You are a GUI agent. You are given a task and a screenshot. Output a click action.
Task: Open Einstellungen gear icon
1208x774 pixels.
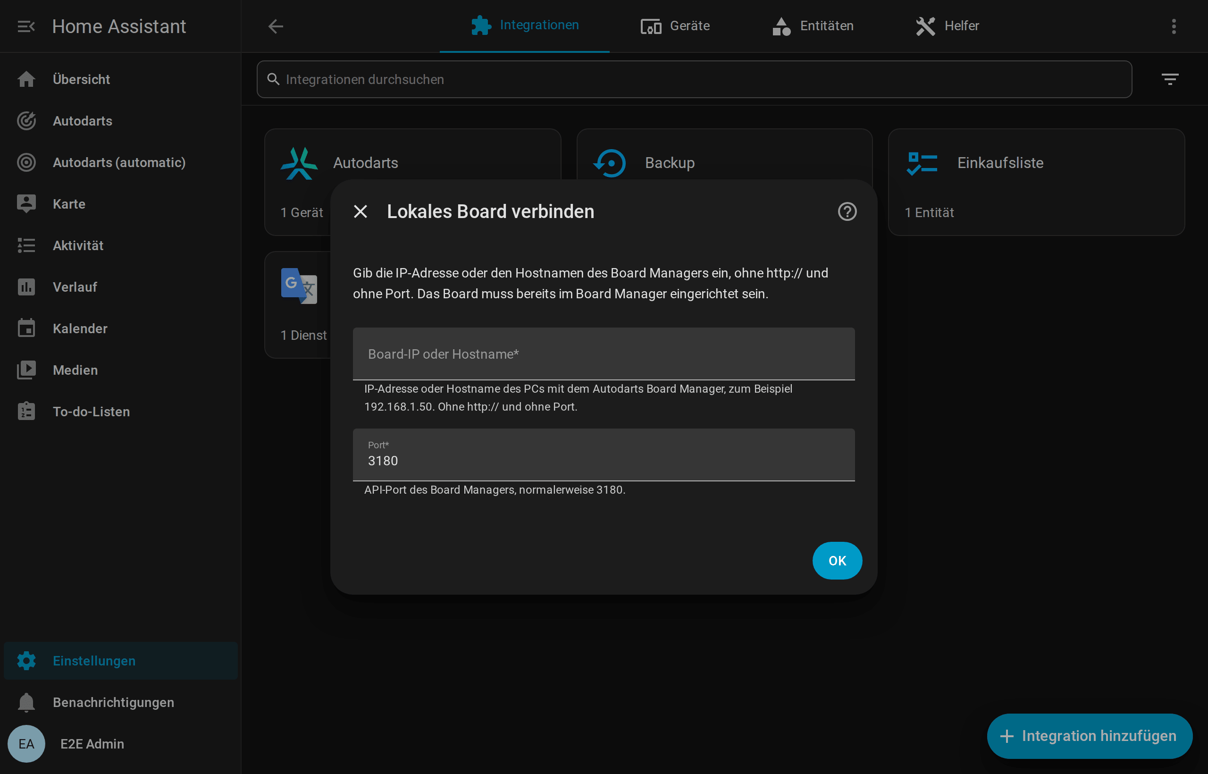pyautogui.click(x=26, y=660)
